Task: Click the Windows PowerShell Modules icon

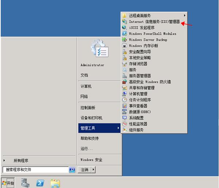Action: coord(124,34)
